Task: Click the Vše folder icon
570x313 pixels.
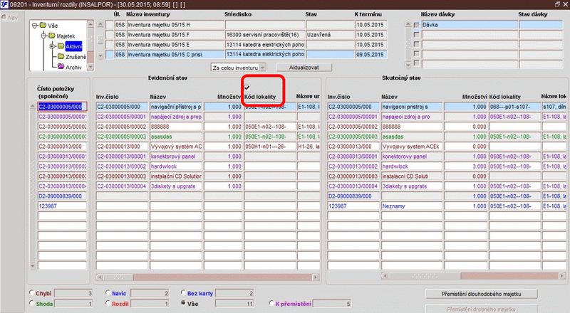Action: pyautogui.click(x=43, y=26)
